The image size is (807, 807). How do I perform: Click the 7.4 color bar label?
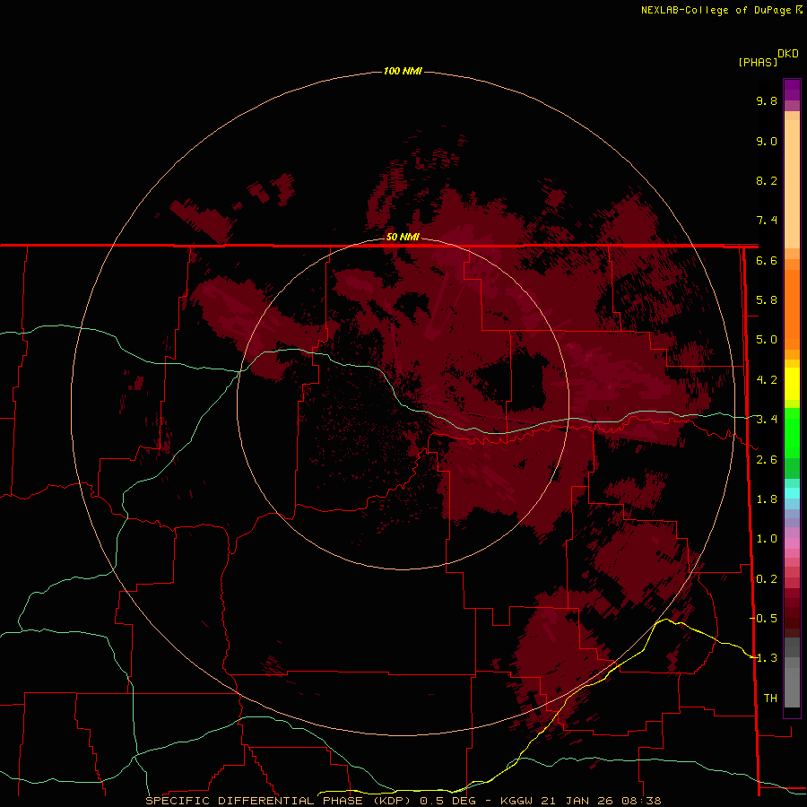tap(767, 221)
